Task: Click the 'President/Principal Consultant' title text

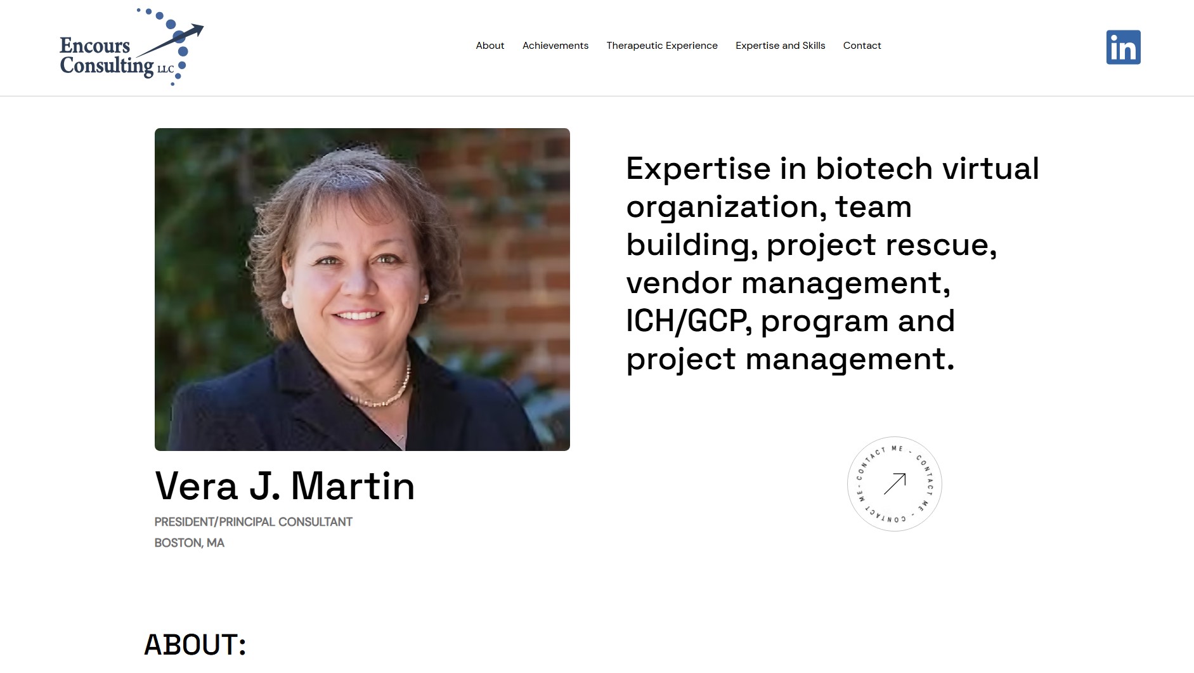Action: pyautogui.click(x=253, y=522)
